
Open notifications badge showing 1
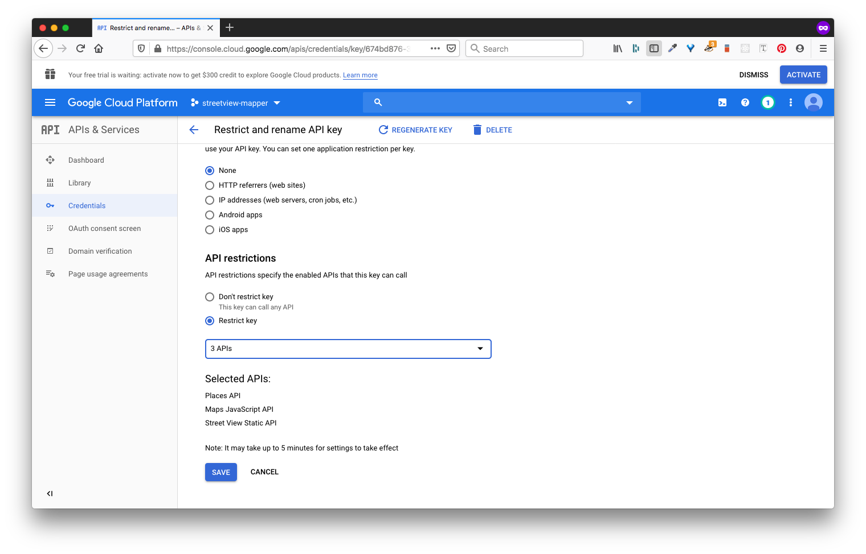click(767, 102)
